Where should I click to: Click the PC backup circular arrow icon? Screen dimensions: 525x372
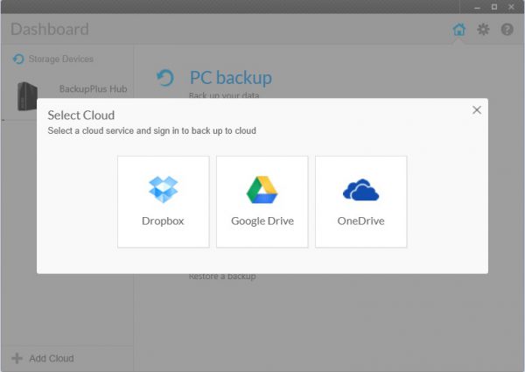pyautogui.click(x=165, y=78)
